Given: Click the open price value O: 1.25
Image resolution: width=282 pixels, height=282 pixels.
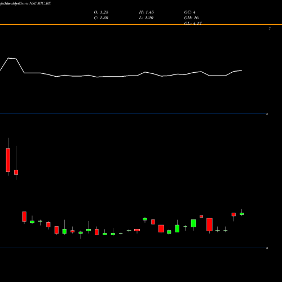Looking at the screenshot, I should 101,12.
